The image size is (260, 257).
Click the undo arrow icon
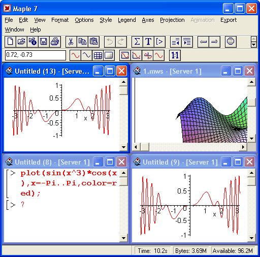[110, 42]
